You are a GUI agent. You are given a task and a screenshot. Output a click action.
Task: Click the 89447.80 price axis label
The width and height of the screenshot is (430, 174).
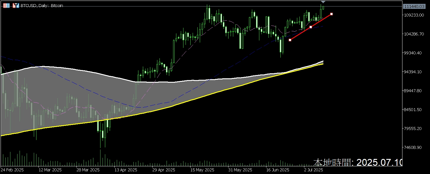click(413, 91)
